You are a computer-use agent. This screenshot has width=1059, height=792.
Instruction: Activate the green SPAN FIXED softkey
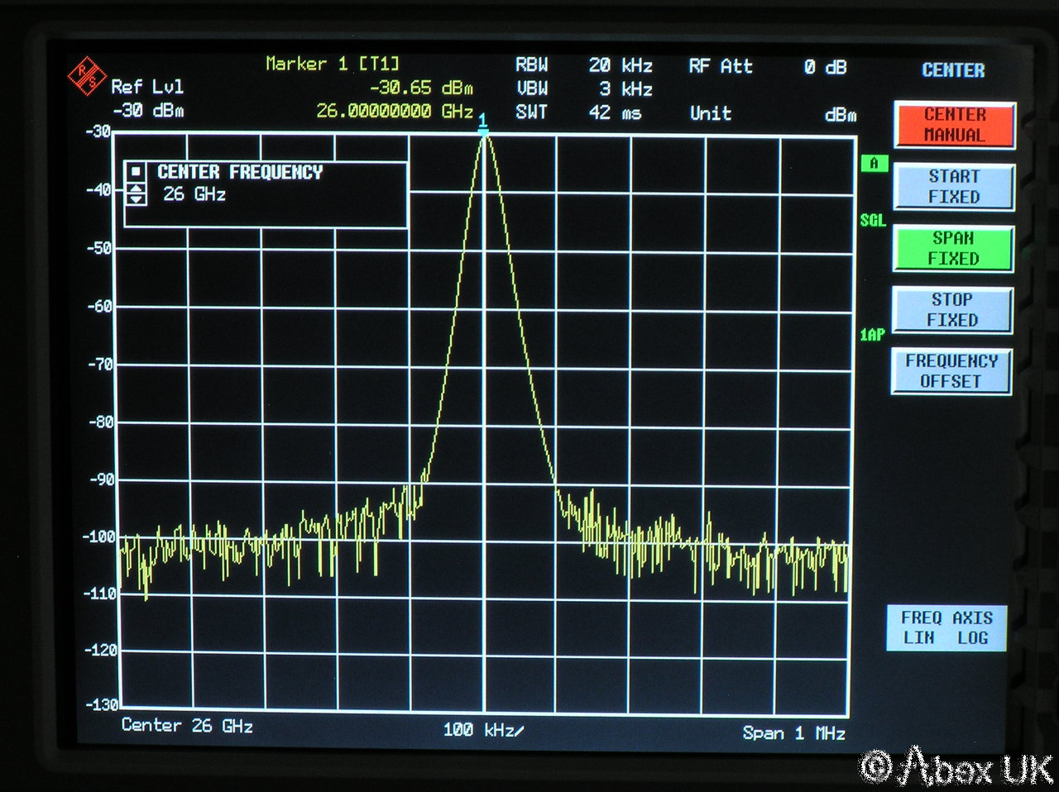coord(953,248)
